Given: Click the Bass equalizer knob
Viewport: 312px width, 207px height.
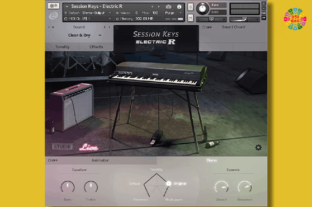Looking at the screenshot, I should click(x=68, y=187).
